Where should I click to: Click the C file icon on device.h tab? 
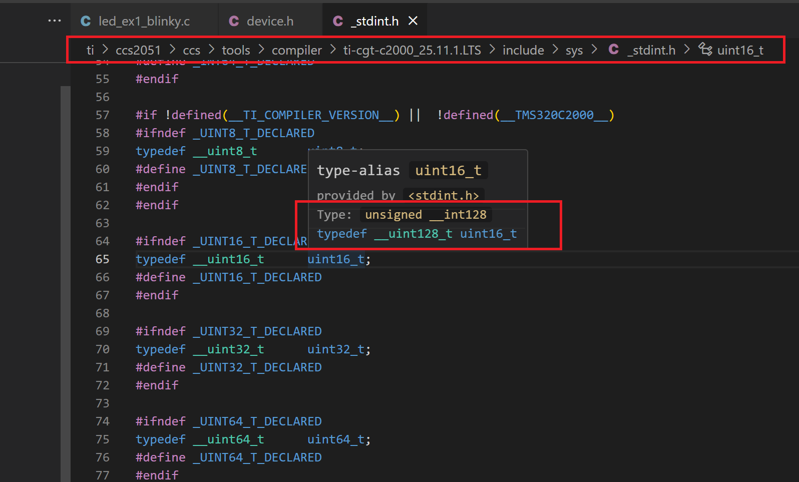tap(234, 21)
